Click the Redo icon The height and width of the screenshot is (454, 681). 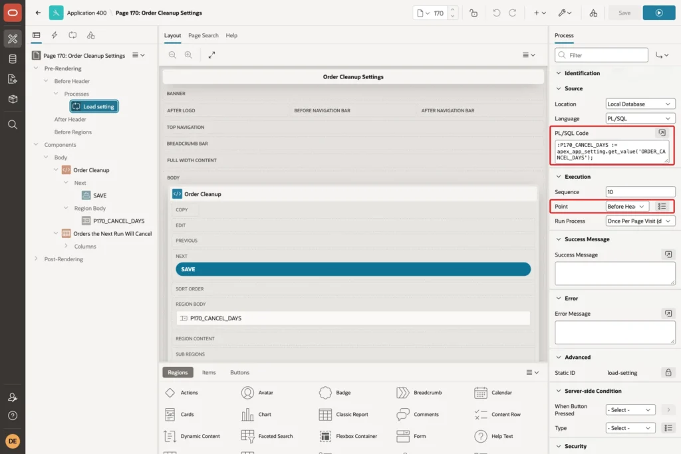(x=513, y=13)
